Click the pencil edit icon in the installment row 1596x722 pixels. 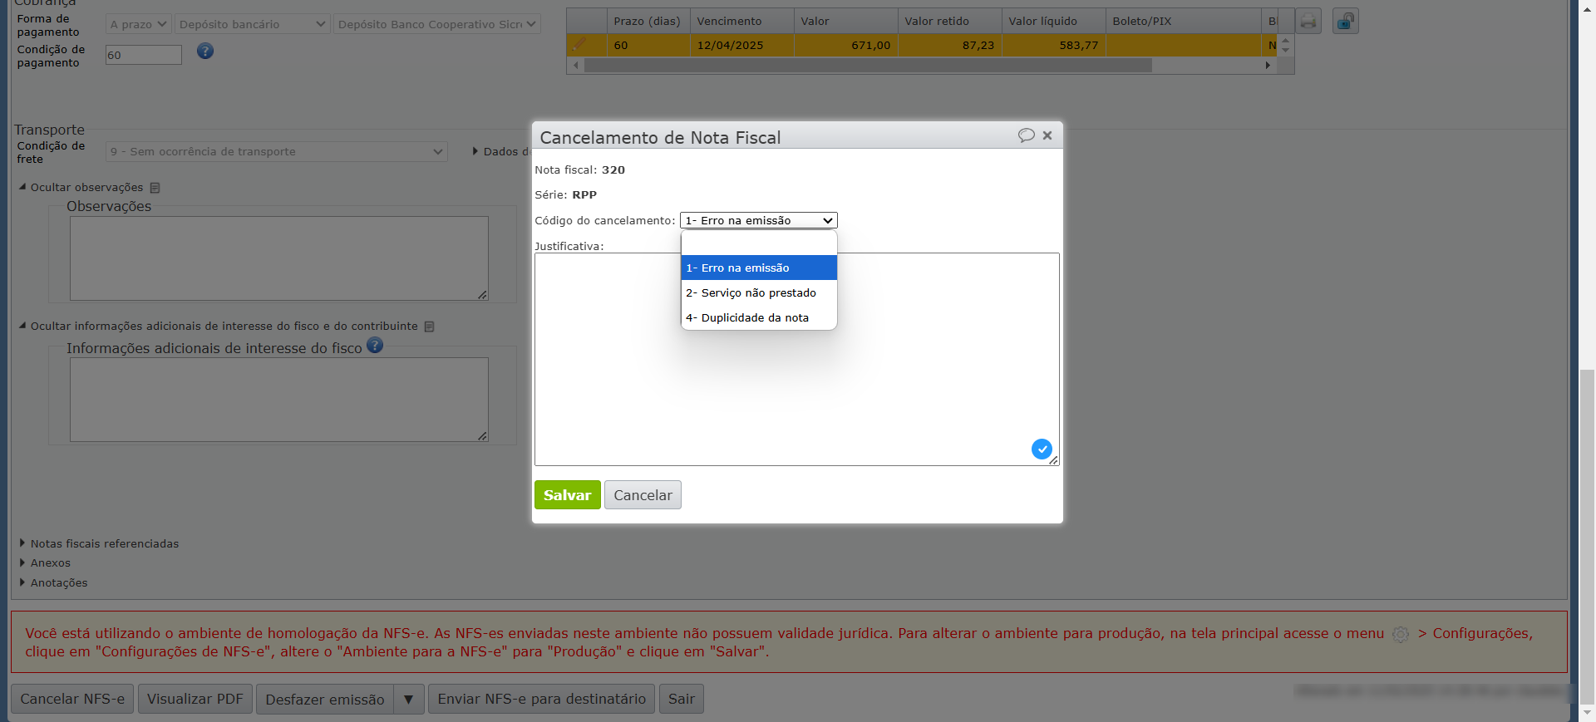click(579, 45)
